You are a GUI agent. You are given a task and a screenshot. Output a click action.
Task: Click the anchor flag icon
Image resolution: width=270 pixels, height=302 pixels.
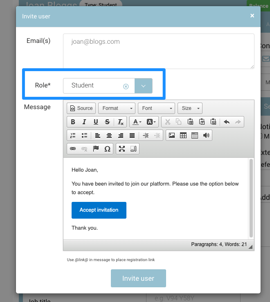[96, 149]
